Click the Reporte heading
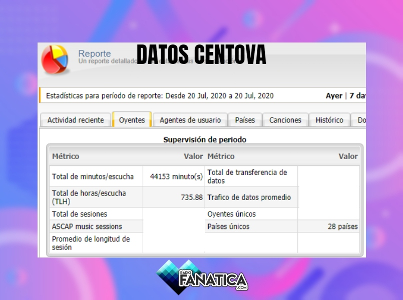The image size is (403, 300). (94, 53)
